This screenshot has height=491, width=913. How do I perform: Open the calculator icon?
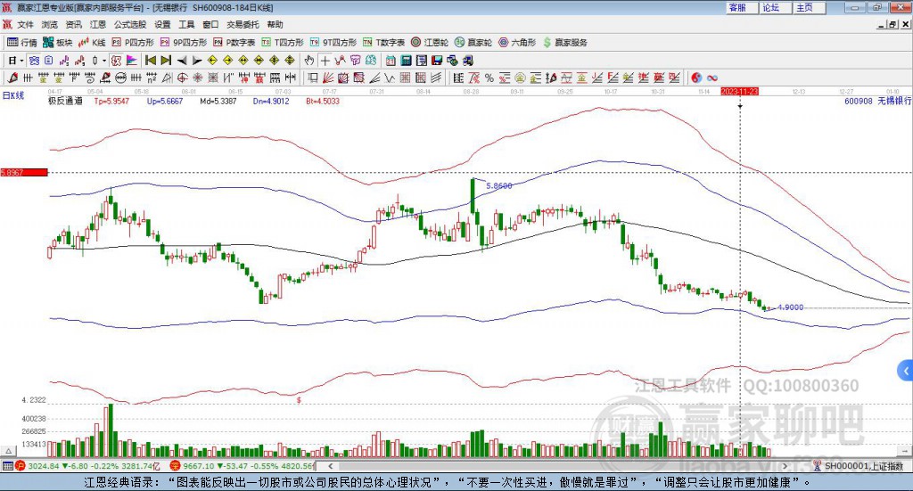point(406,61)
